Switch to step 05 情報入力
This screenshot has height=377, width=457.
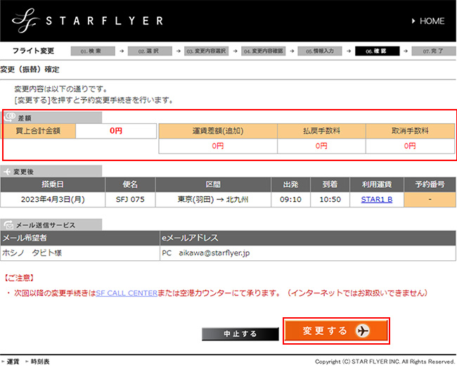click(x=325, y=51)
